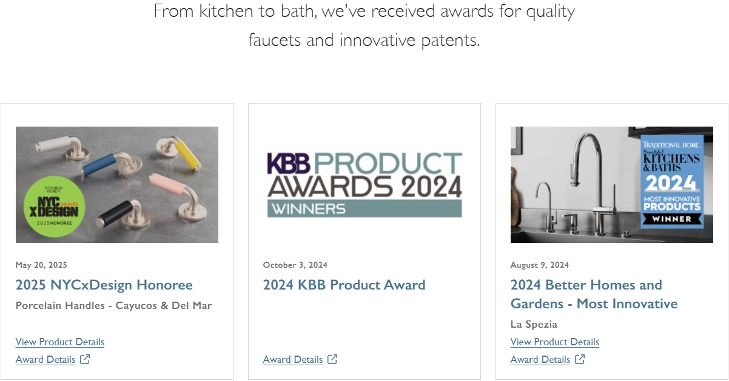The image size is (729, 381).
Task: Click the blue Kitchens & Baths 2024 Winner badge
Action: coord(672,182)
